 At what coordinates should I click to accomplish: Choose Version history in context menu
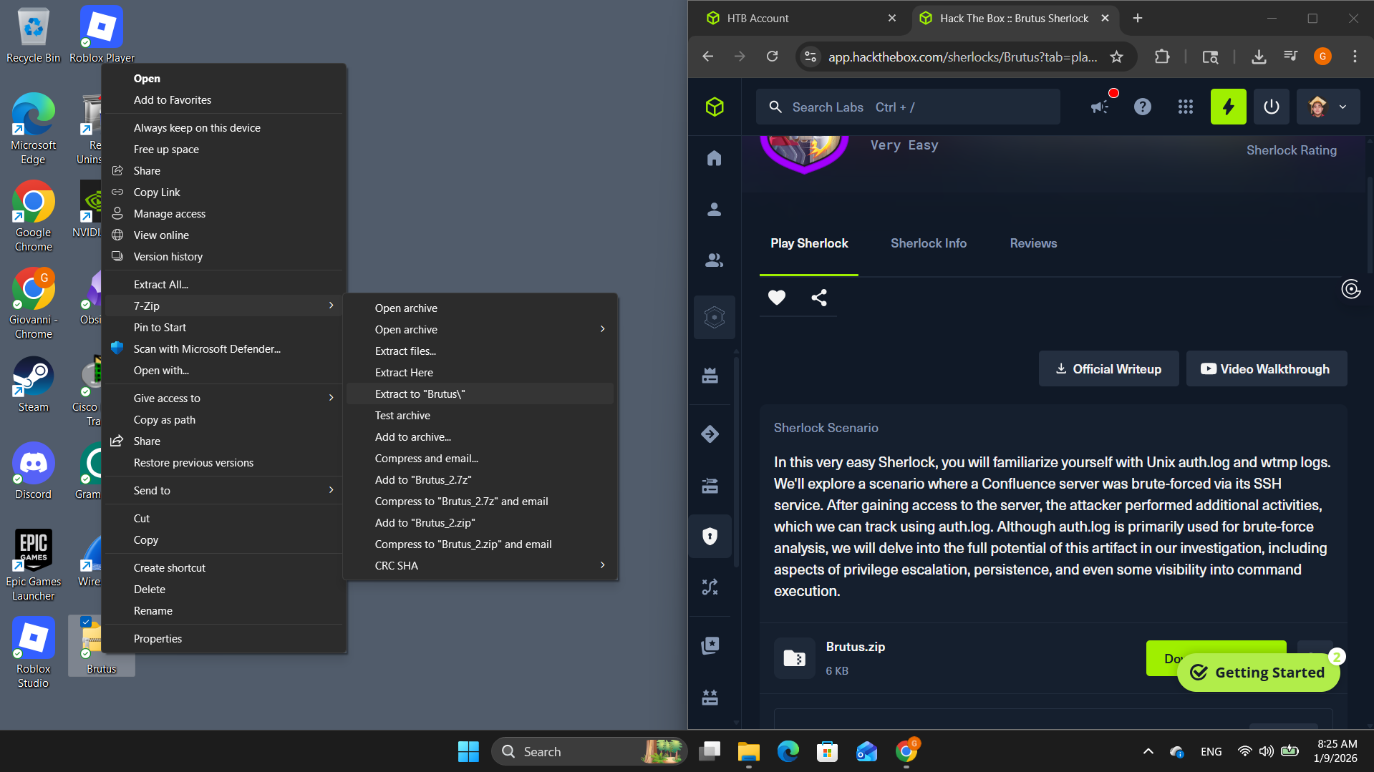[x=224, y=257]
